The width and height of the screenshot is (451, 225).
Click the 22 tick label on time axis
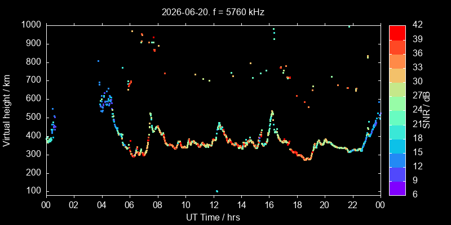353,205
